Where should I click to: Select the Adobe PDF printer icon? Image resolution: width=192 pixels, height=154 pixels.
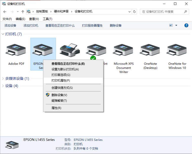click(16, 50)
